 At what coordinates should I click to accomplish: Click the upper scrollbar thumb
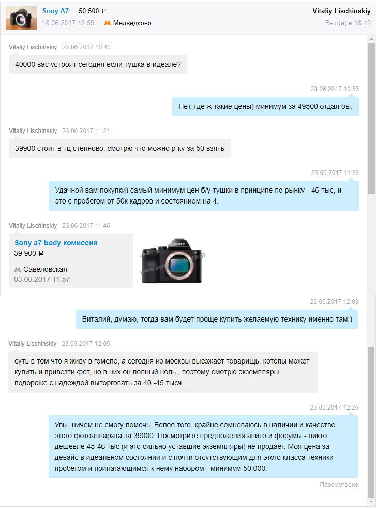click(371, 119)
